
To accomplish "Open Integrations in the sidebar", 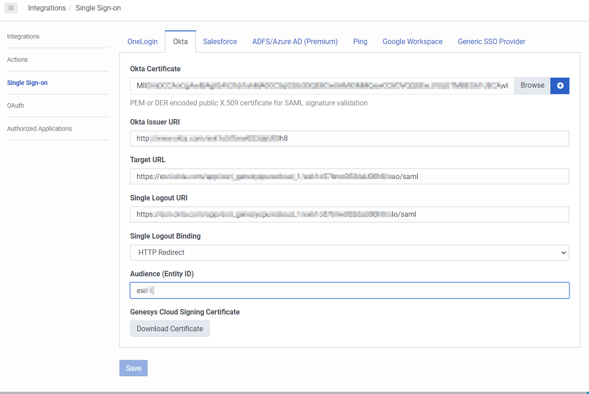I will click(x=23, y=36).
